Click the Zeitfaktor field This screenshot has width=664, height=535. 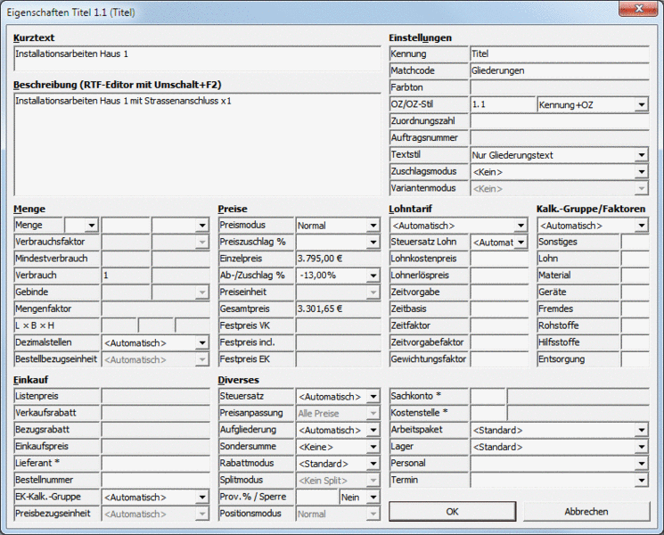click(x=499, y=325)
